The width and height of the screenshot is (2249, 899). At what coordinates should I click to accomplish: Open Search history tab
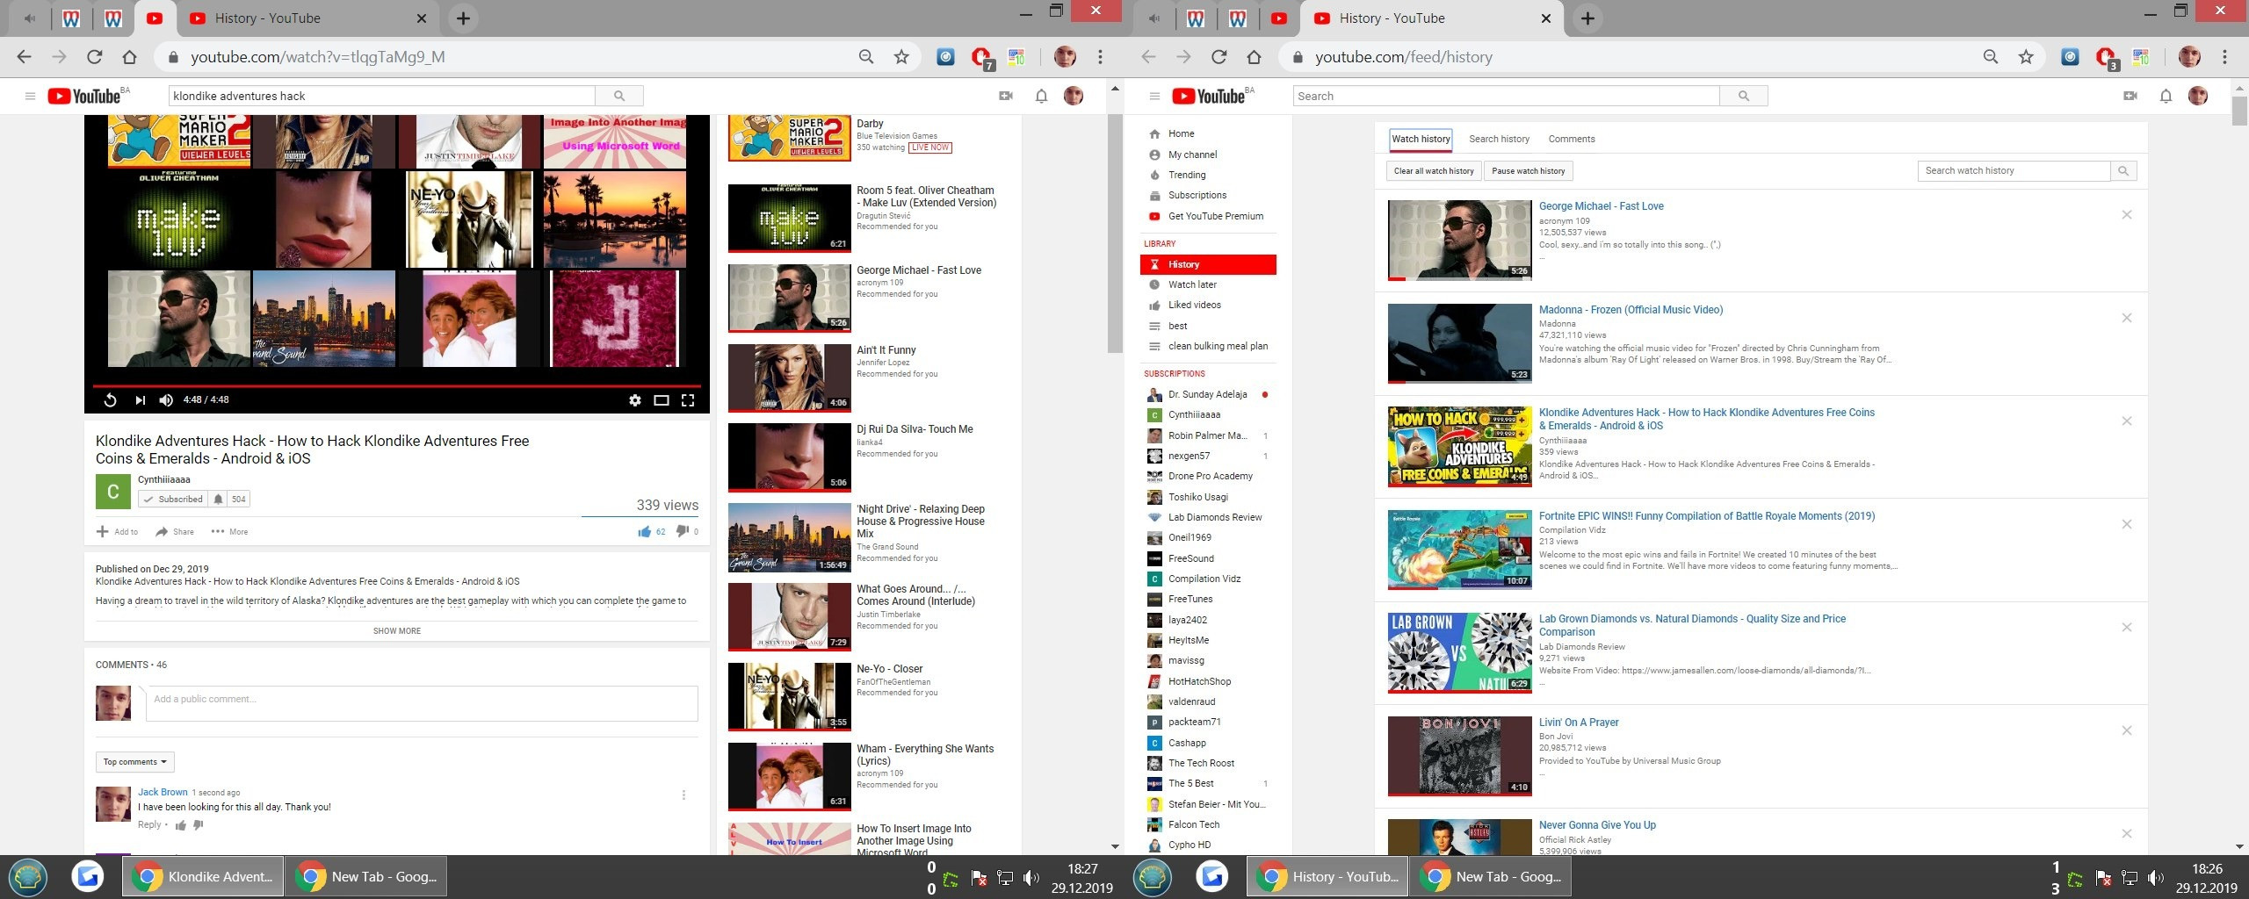coord(1499,139)
